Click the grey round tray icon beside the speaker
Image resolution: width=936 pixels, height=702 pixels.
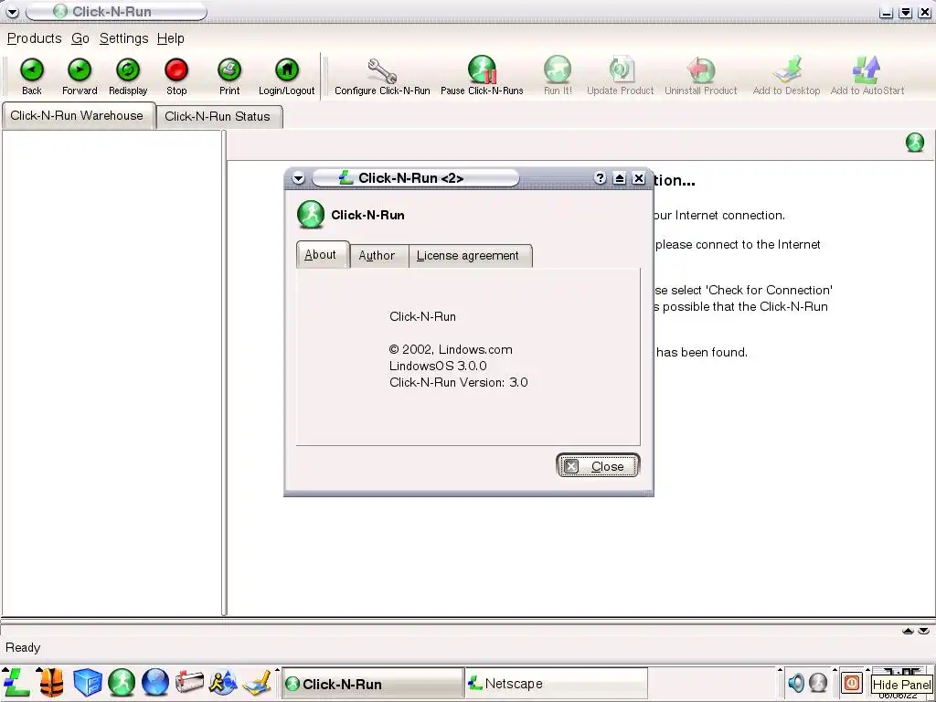[818, 682]
